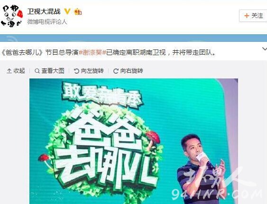Click the expanded 爸爸去哪儿 photo
Viewport: 267px width, 204px height.
pos(134,141)
